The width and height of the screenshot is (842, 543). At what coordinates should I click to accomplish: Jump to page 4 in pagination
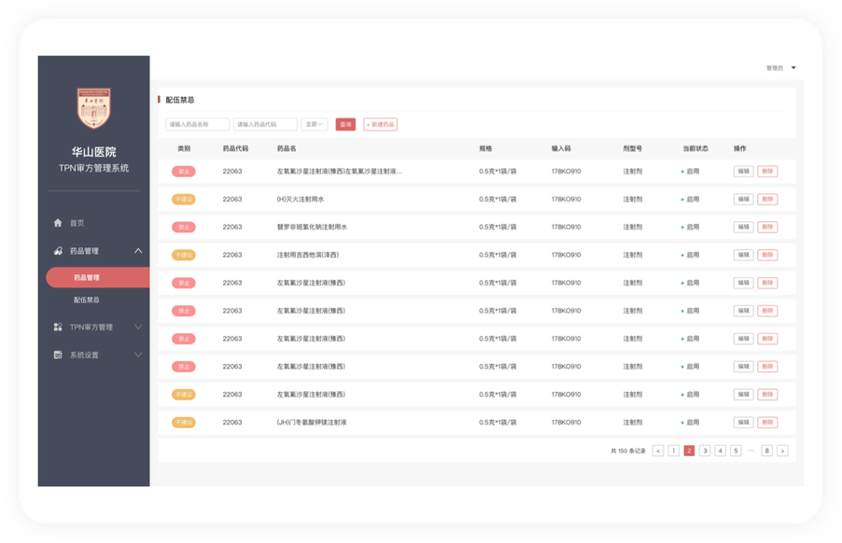(720, 451)
